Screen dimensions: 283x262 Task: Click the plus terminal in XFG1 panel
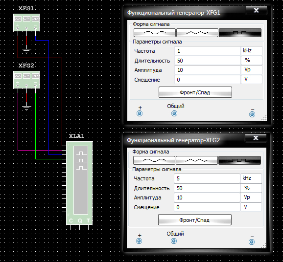(x=140, y=113)
